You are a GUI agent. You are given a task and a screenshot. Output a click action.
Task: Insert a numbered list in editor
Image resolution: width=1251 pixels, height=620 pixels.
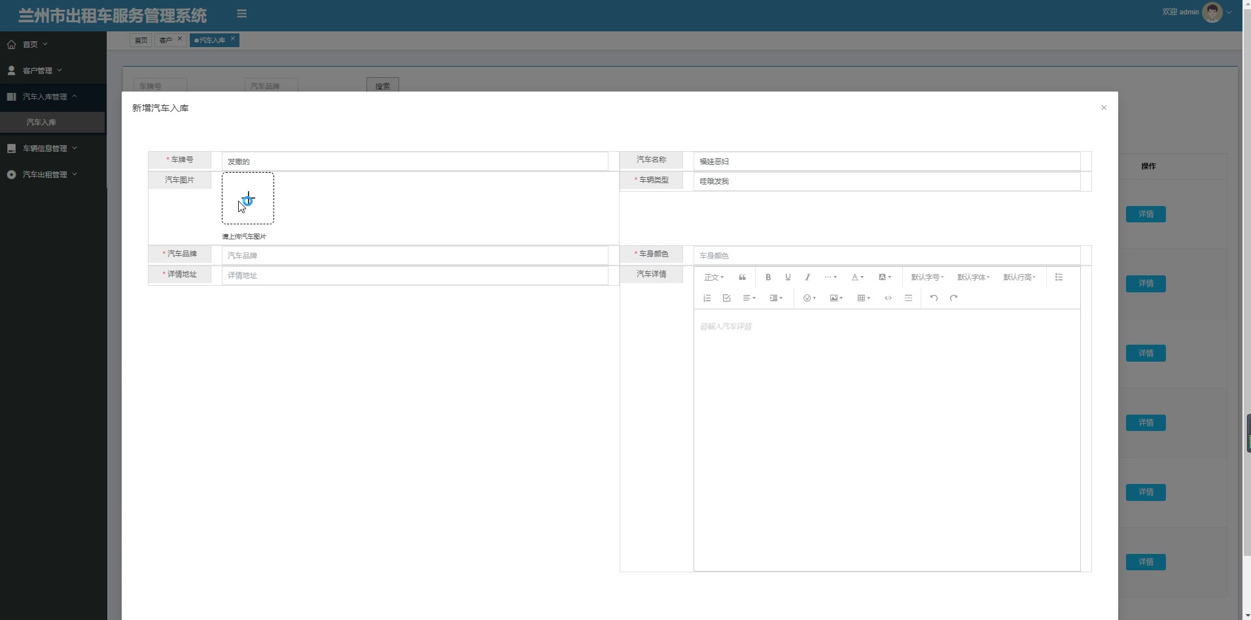(707, 298)
